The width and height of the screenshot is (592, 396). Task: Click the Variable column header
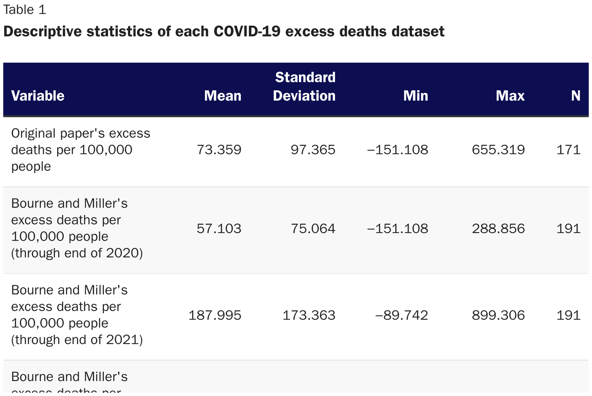(38, 96)
